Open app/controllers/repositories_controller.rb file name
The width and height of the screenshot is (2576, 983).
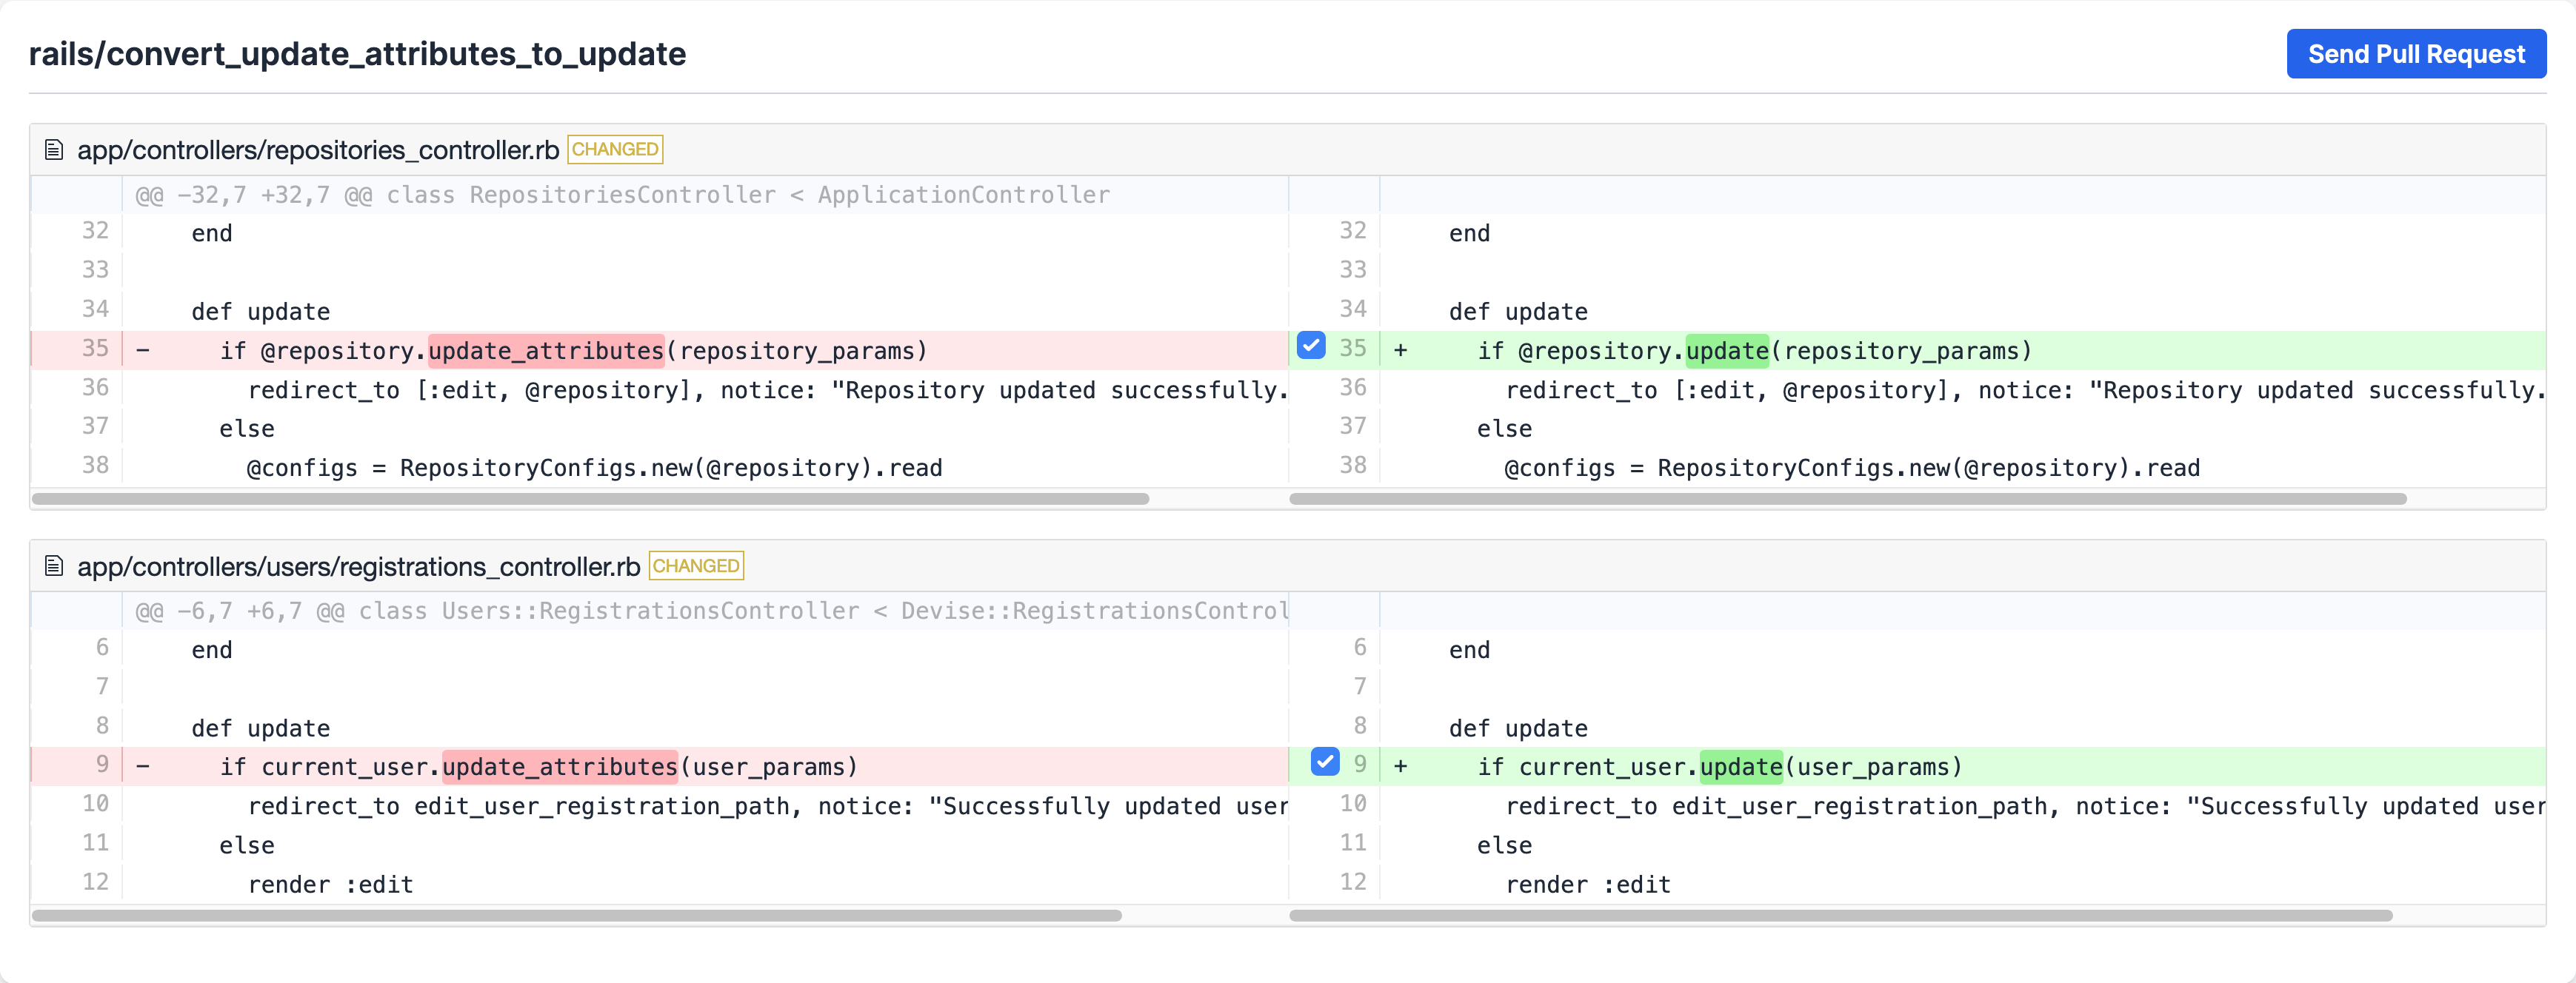pos(318,150)
